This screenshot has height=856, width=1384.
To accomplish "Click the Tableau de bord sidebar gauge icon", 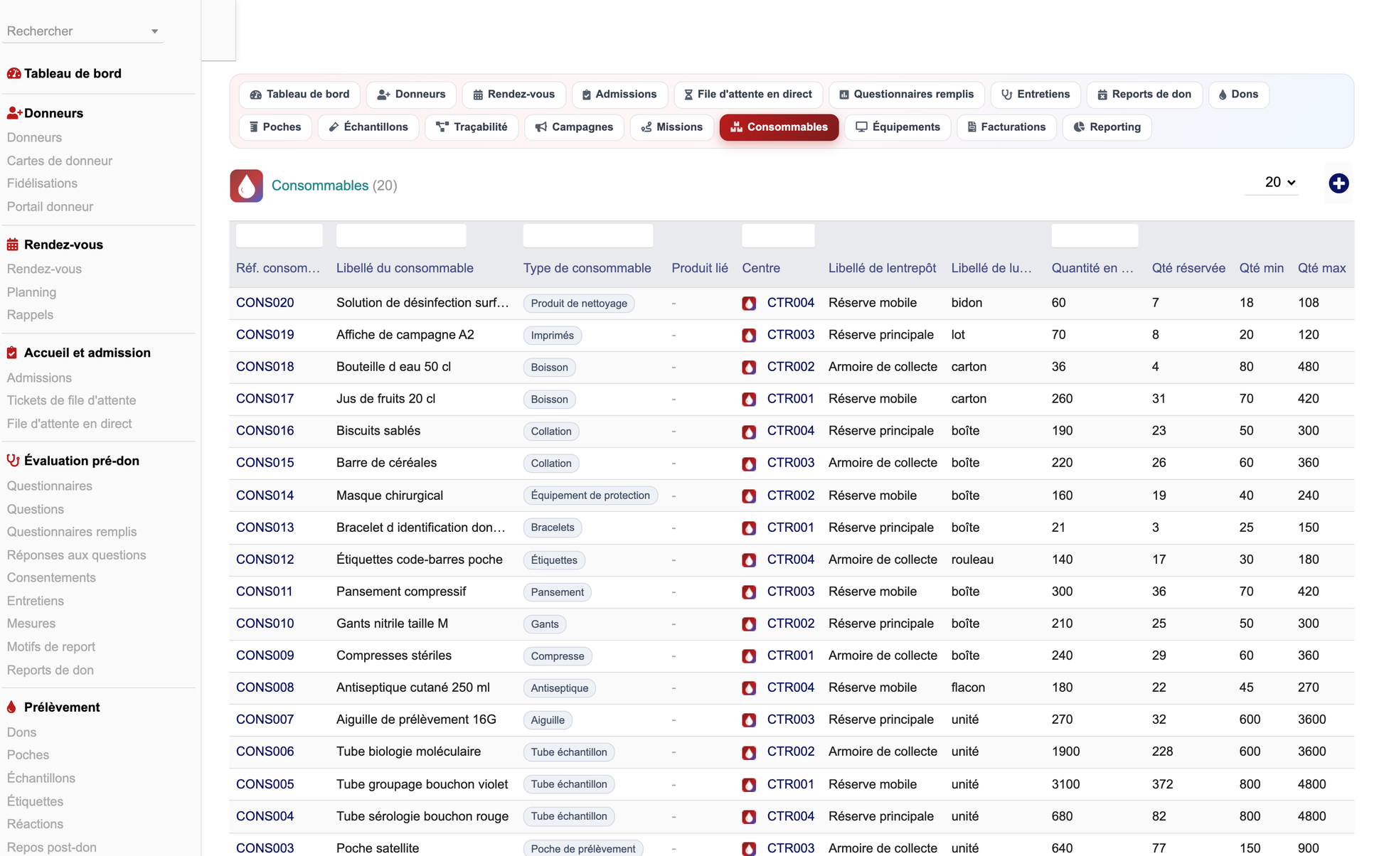I will [14, 73].
